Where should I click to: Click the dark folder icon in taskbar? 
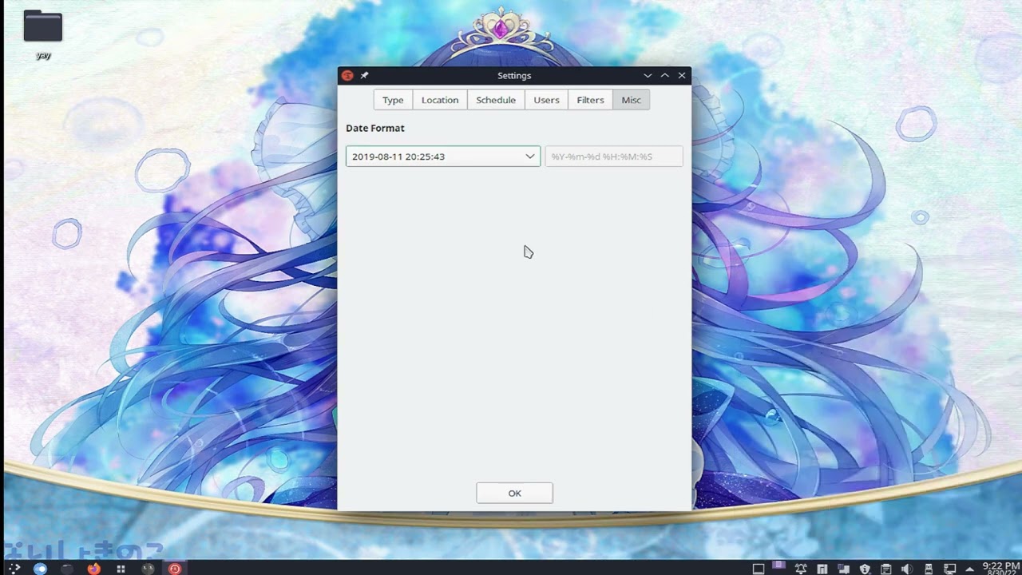coord(67,569)
